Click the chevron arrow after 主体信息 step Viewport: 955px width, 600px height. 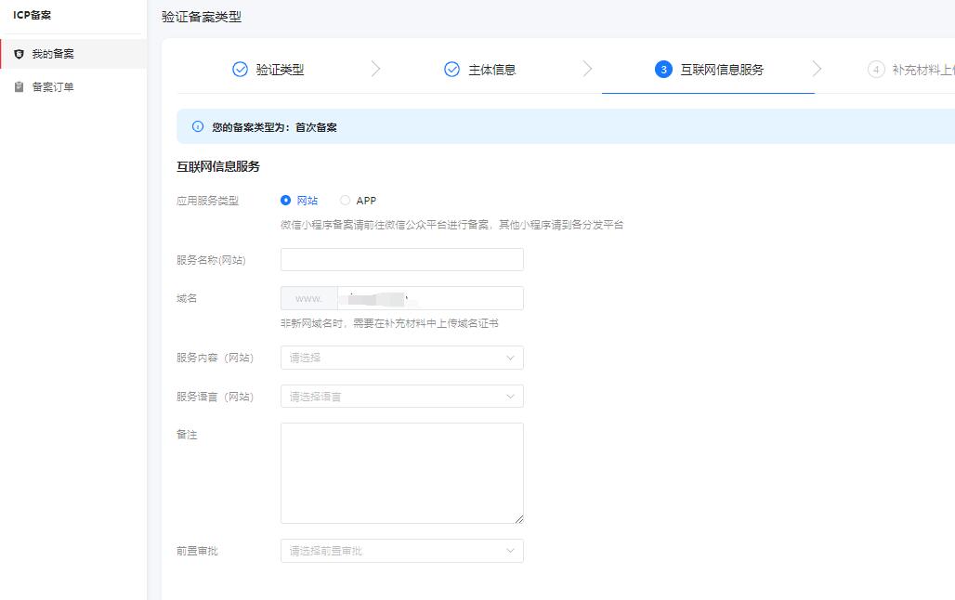[x=587, y=69]
